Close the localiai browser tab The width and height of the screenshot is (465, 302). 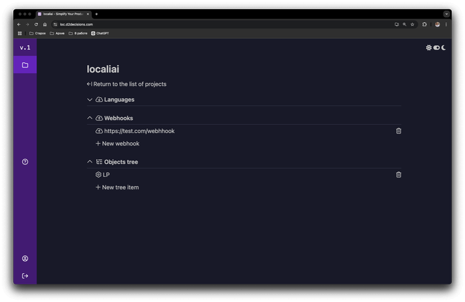click(x=88, y=14)
